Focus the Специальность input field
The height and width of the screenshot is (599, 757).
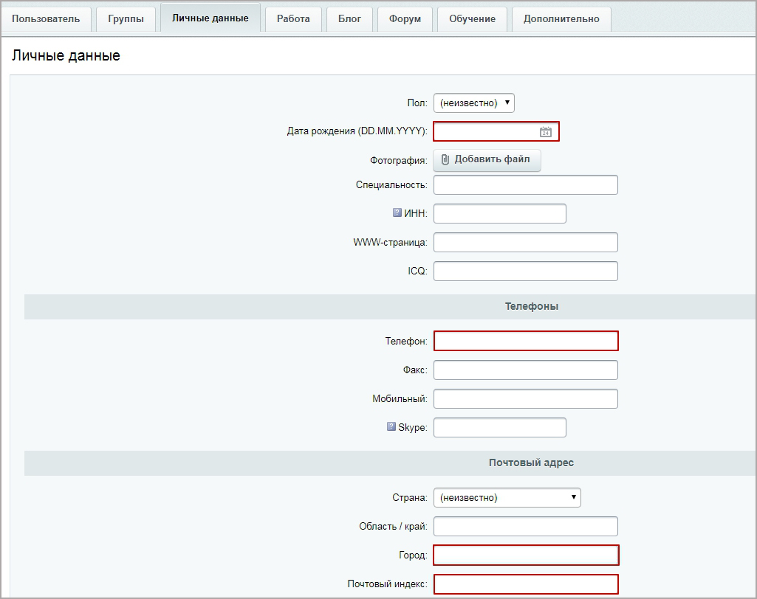[525, 185]
